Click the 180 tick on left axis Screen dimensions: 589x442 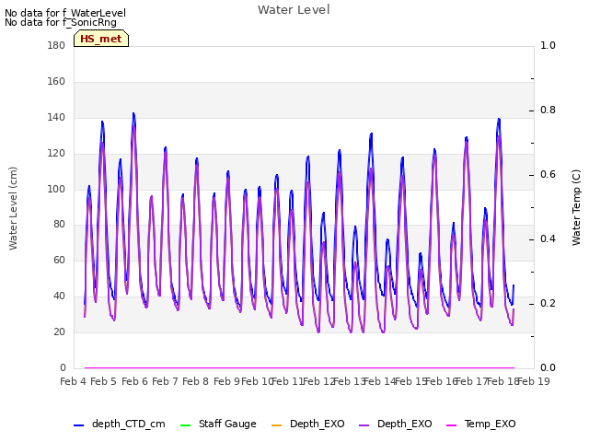point(56,45)
